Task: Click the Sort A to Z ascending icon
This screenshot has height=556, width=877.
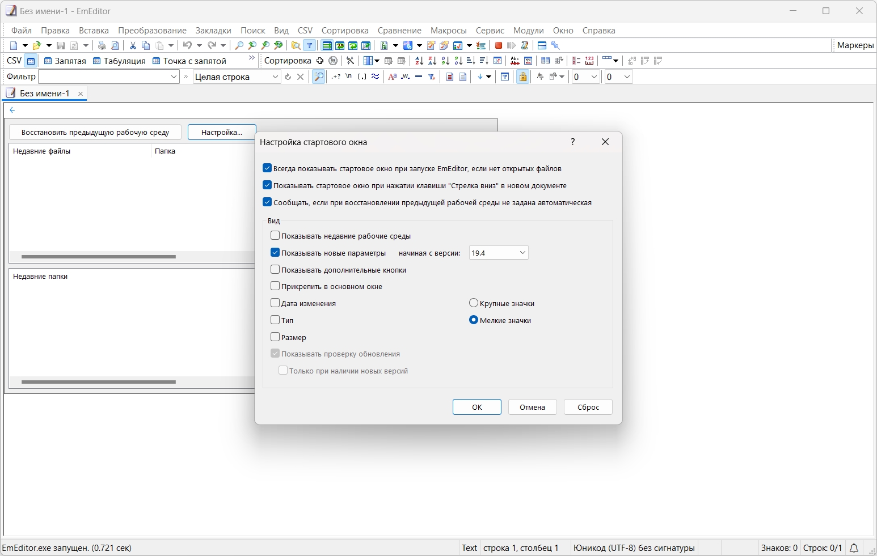Action: (x=419, y=61)
